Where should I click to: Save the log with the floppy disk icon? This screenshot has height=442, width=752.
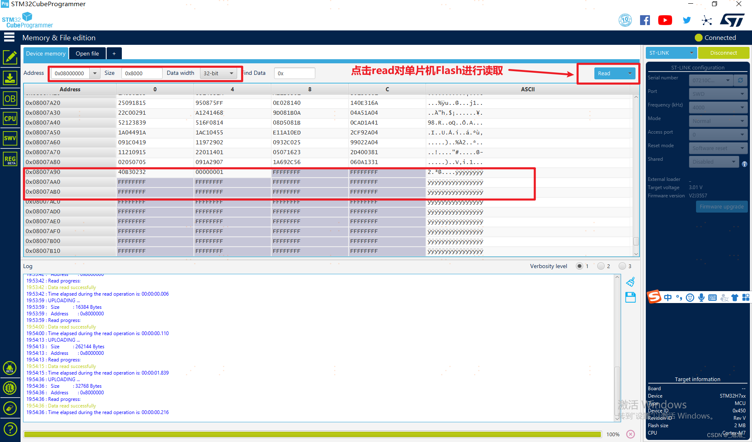[x=631, y=297]
